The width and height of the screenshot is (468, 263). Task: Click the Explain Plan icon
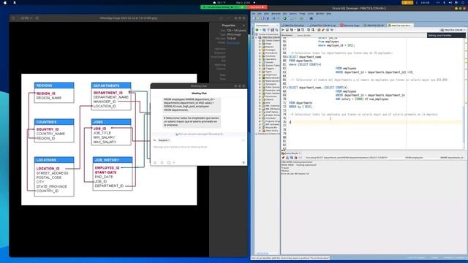[291, 30]
